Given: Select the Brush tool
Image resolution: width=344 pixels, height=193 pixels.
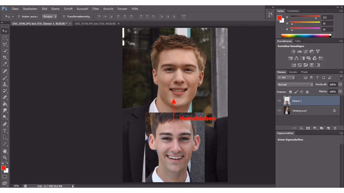Looking at the screenshot, I should [x=5, y=77].
